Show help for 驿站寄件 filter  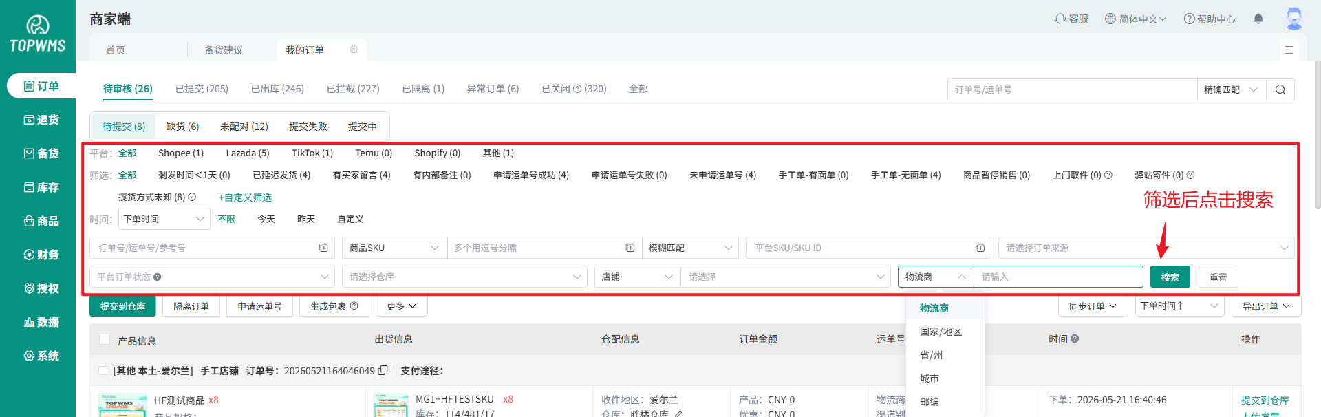click(1190, 175)
